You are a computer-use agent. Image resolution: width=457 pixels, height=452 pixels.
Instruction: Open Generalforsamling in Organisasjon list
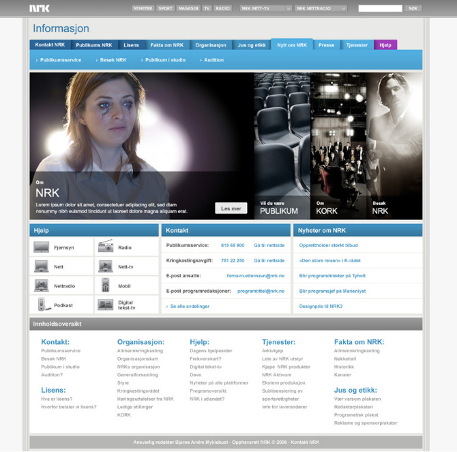coord(137,375)
